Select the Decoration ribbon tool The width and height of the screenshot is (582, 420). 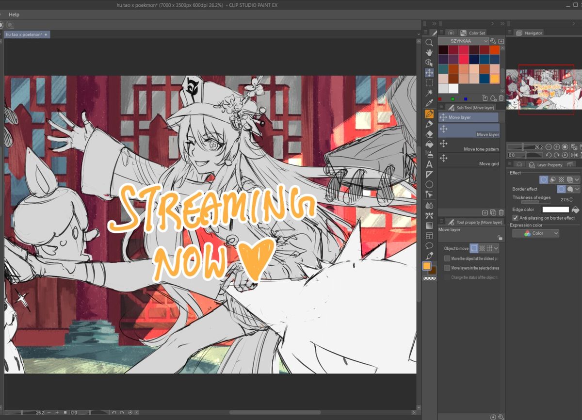[x=429, y=215]
